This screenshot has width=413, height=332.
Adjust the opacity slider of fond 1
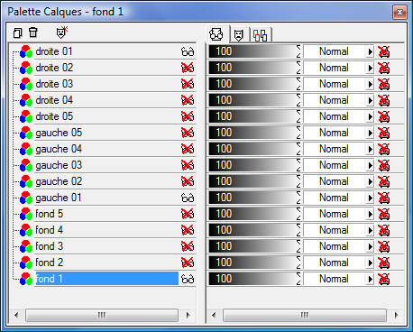click(x=254, y=279)
